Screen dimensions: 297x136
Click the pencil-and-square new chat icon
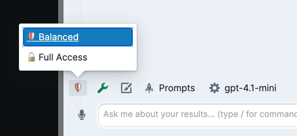tap(126, 88)
